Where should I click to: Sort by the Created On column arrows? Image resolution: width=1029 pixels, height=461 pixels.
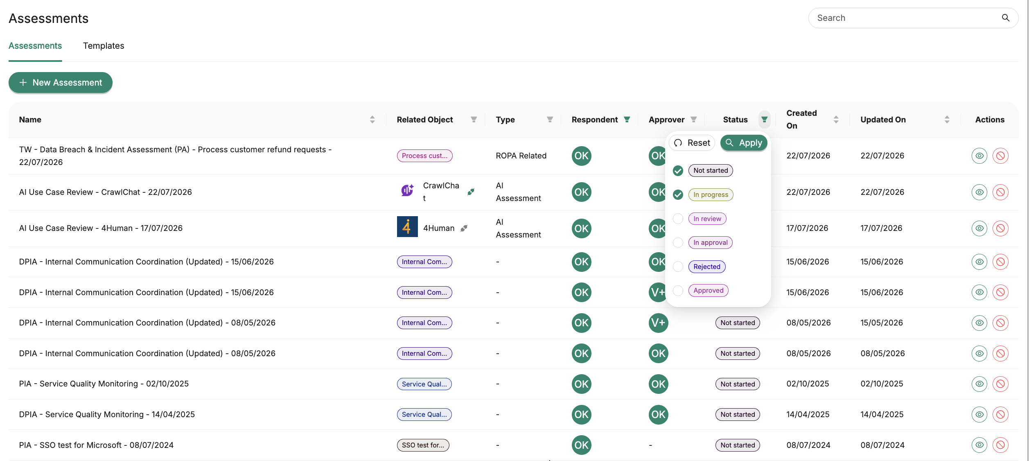836,120
